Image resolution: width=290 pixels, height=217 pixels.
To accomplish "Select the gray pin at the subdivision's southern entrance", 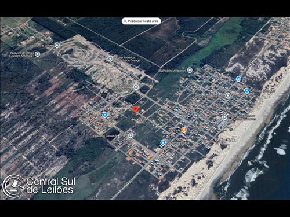I will [136, 87].
